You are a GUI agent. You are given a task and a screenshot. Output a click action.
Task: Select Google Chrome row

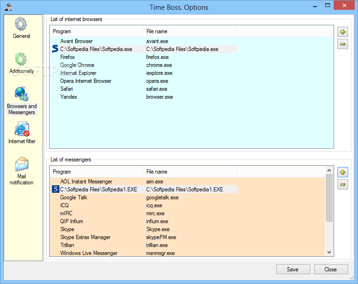(144, 65)
